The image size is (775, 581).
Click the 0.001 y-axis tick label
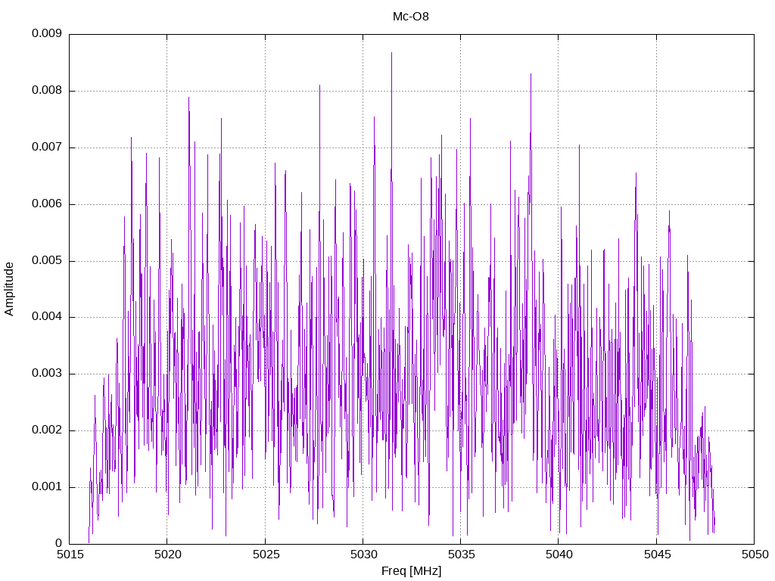click(x=47, y=486)
